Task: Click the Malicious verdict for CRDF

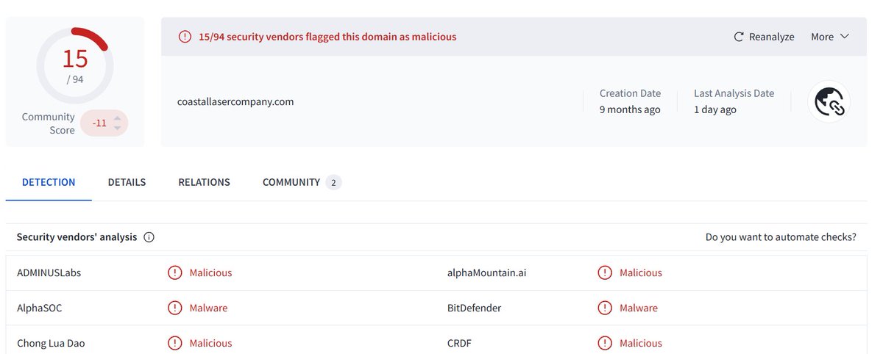Action: (641, 343)
